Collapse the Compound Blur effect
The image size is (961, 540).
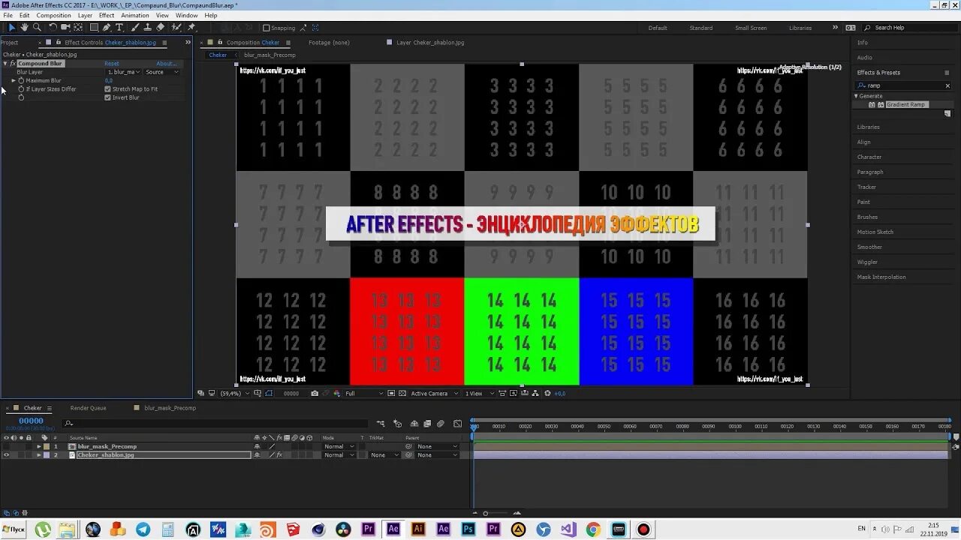pyautogui.click(x=5, y=64)
